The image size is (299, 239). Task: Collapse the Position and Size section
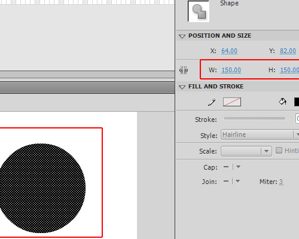pos(182,36)
